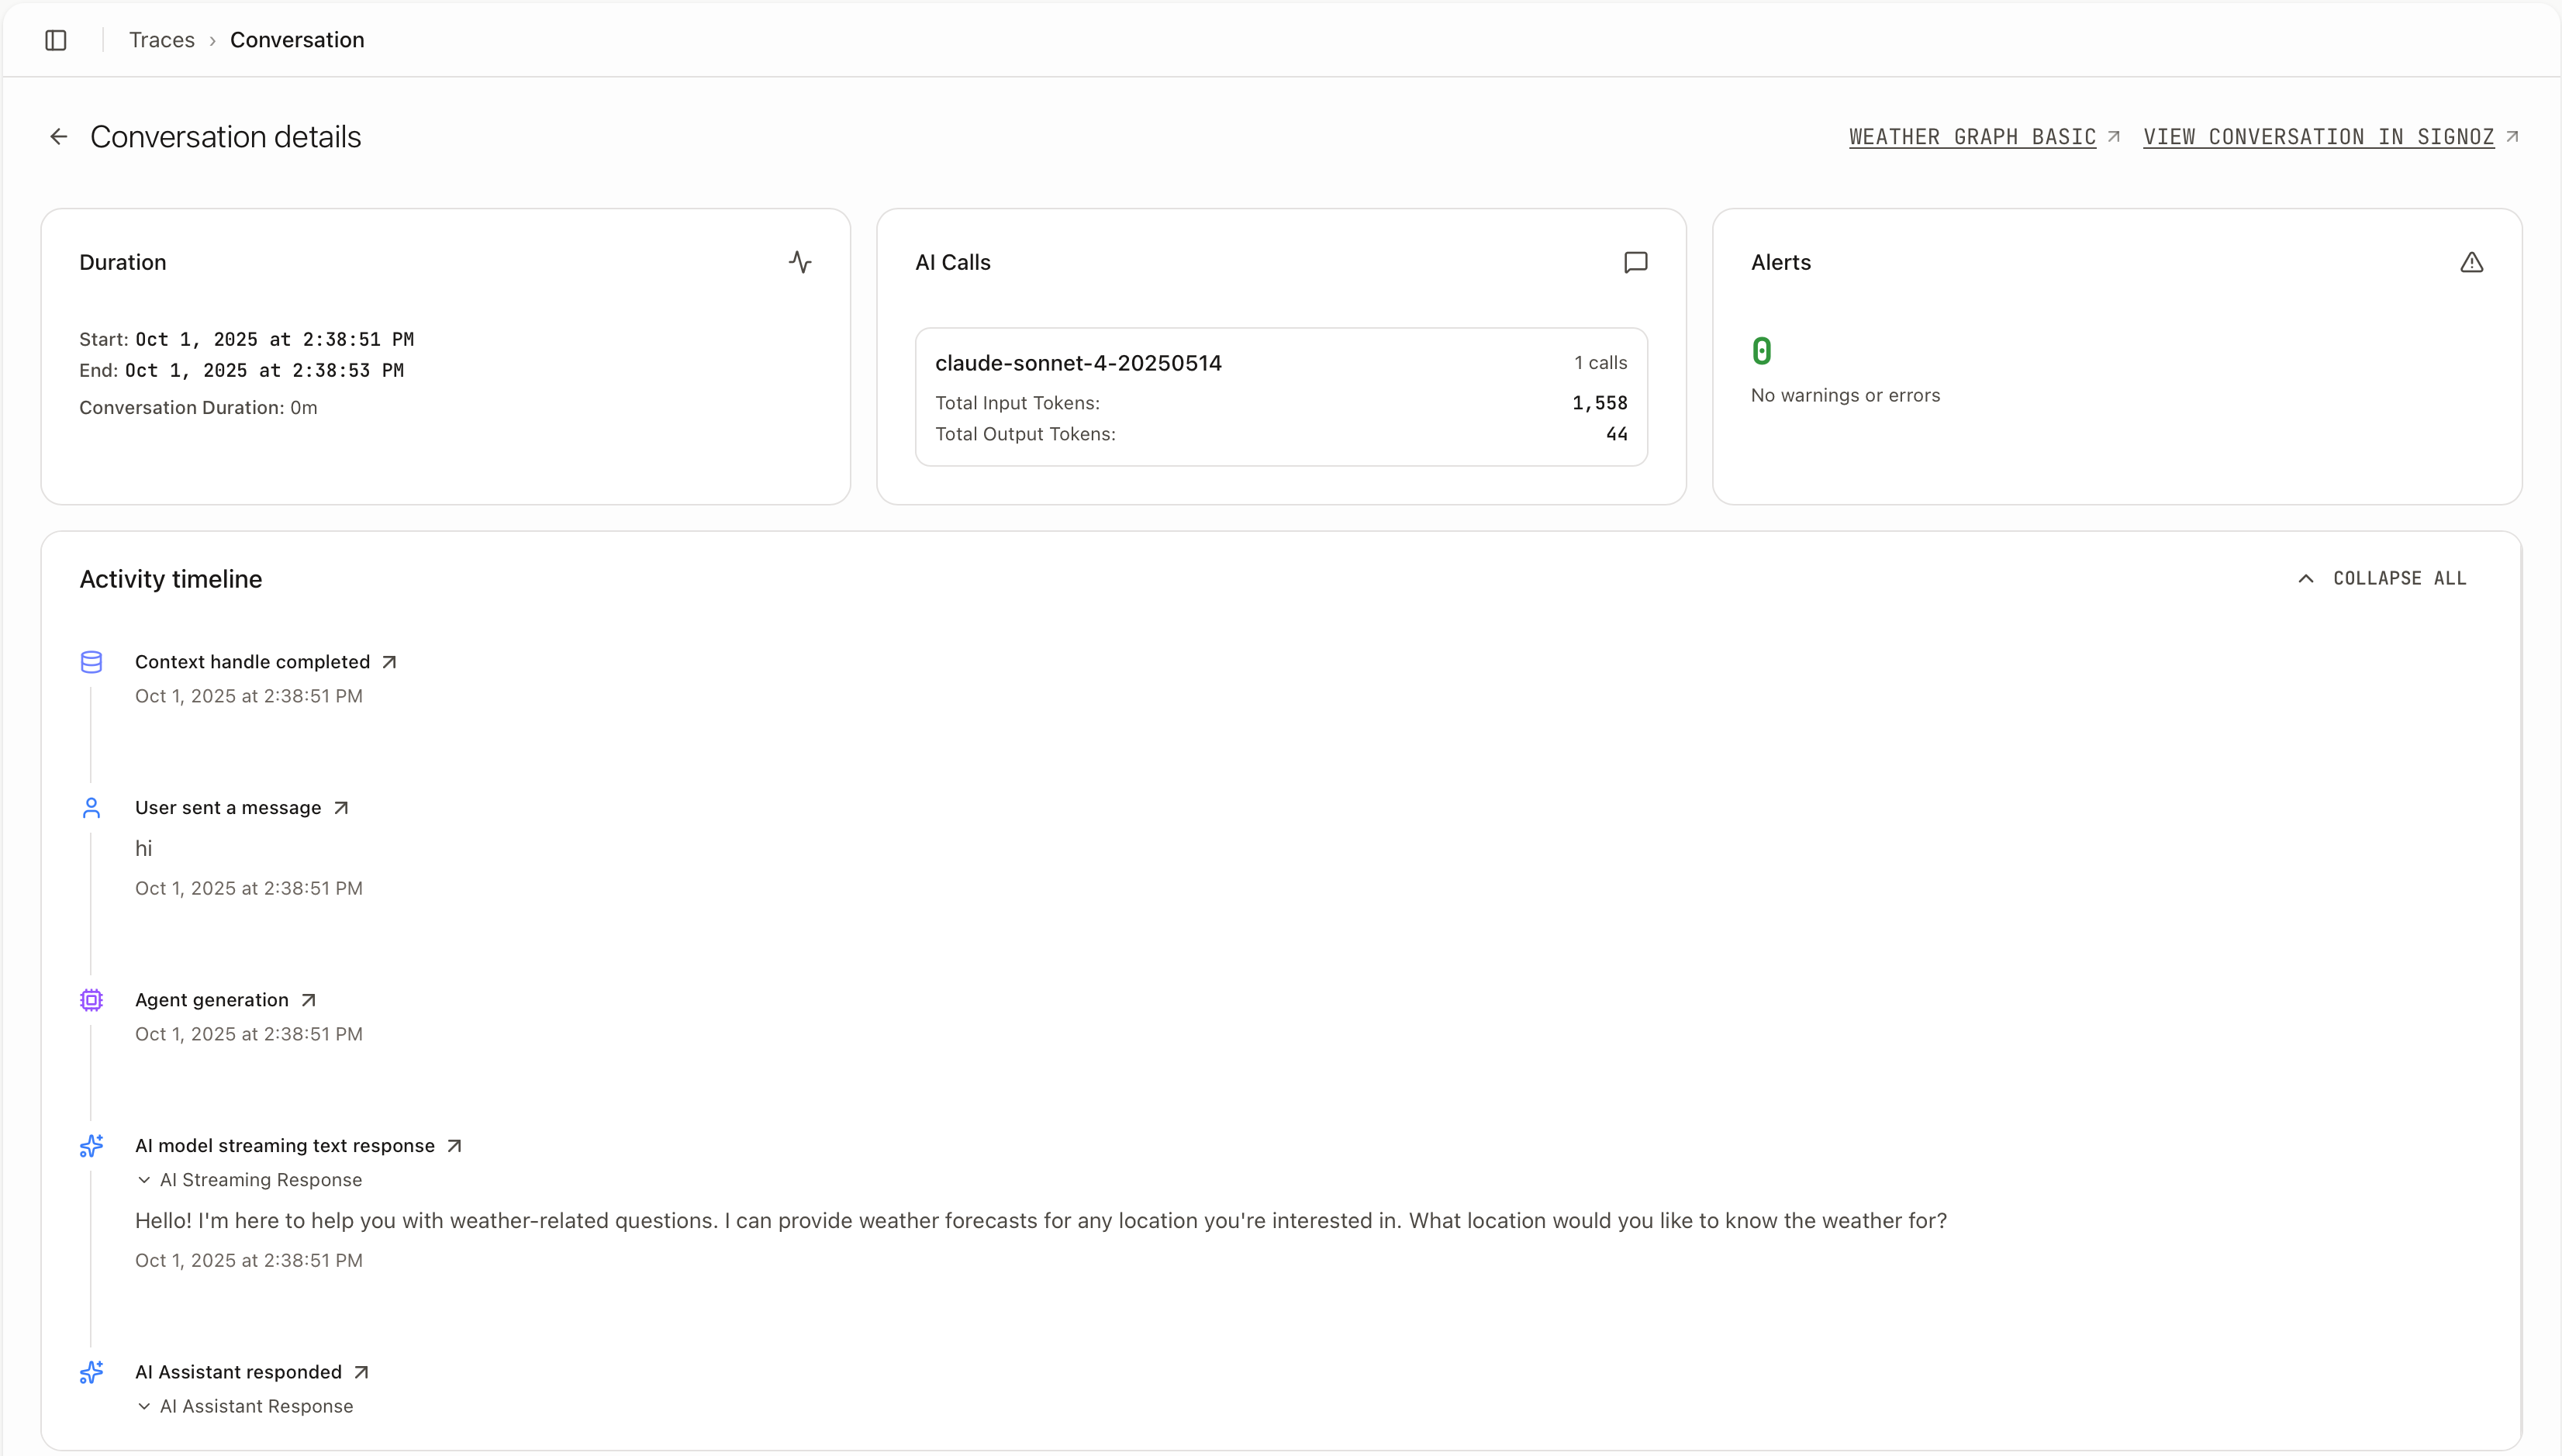
Task: Open Weather Graph Basic link
Action: (1972, 137)
